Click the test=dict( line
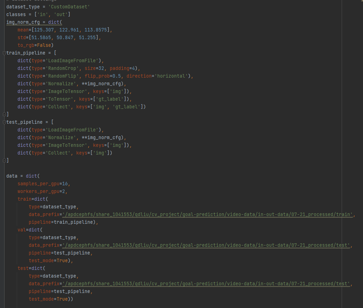 [x=31, y=268]
